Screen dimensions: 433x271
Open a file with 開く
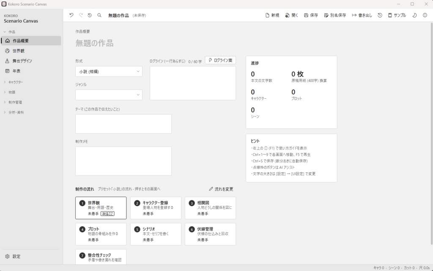tap(292, 16)
